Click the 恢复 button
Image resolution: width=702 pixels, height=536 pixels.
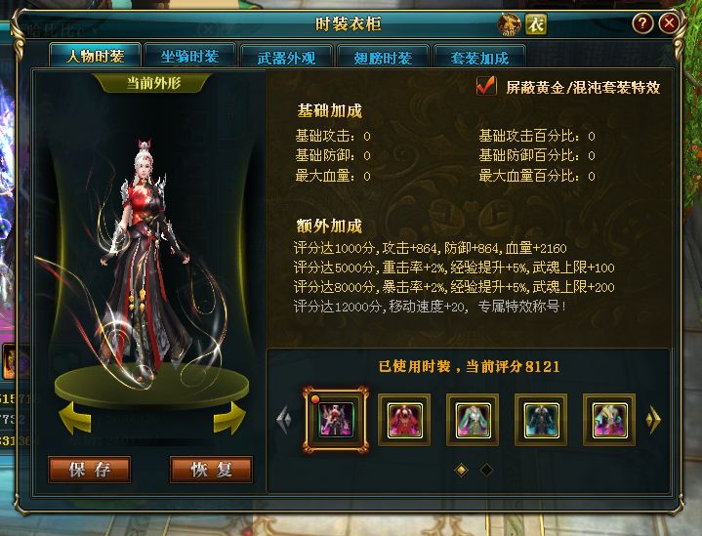(211, 470)
